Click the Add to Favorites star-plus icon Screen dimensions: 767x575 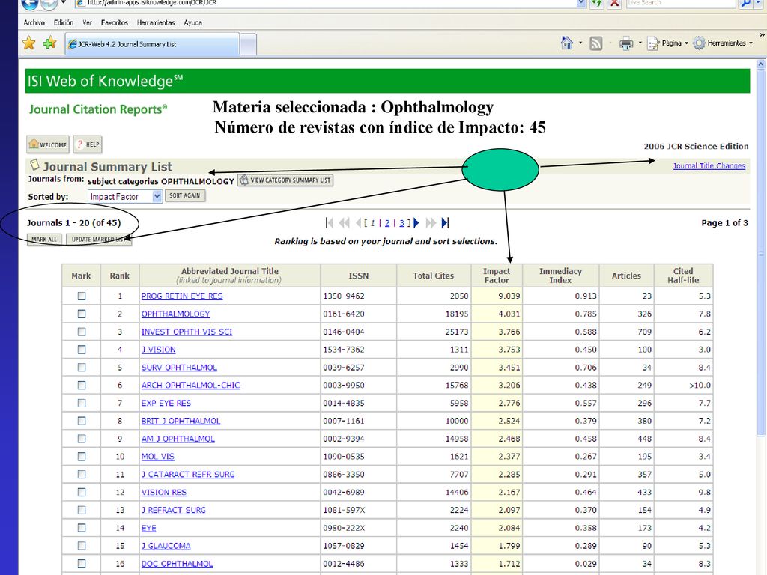click(49, 43)
